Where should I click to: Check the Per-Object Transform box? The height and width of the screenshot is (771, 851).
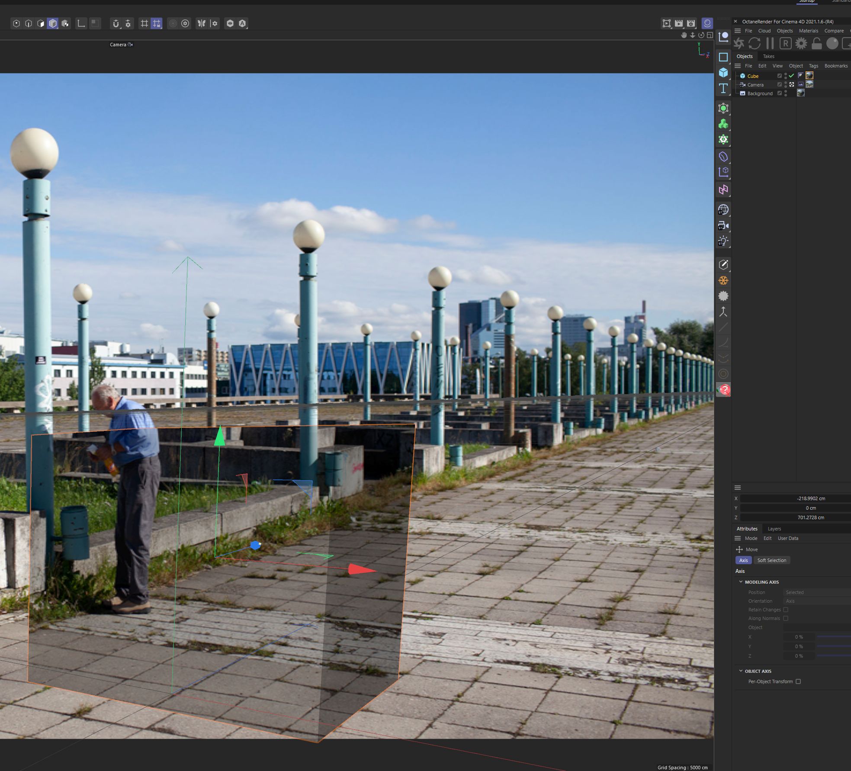[798, 681]
